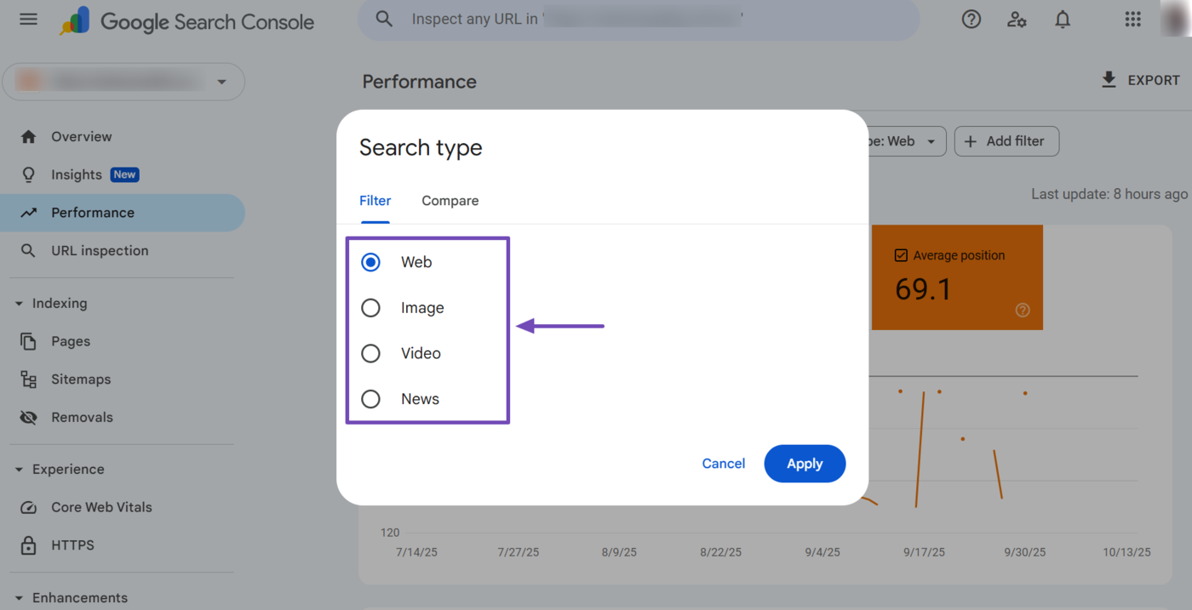Click the notifications bell icon
The height and width of the screenshot is (610, 1192).
(1063, 20)
